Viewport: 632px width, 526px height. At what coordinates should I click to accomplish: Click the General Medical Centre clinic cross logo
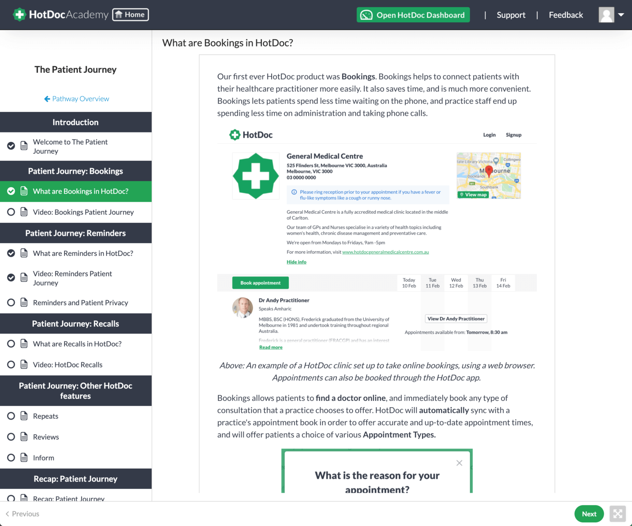[256, 176]
